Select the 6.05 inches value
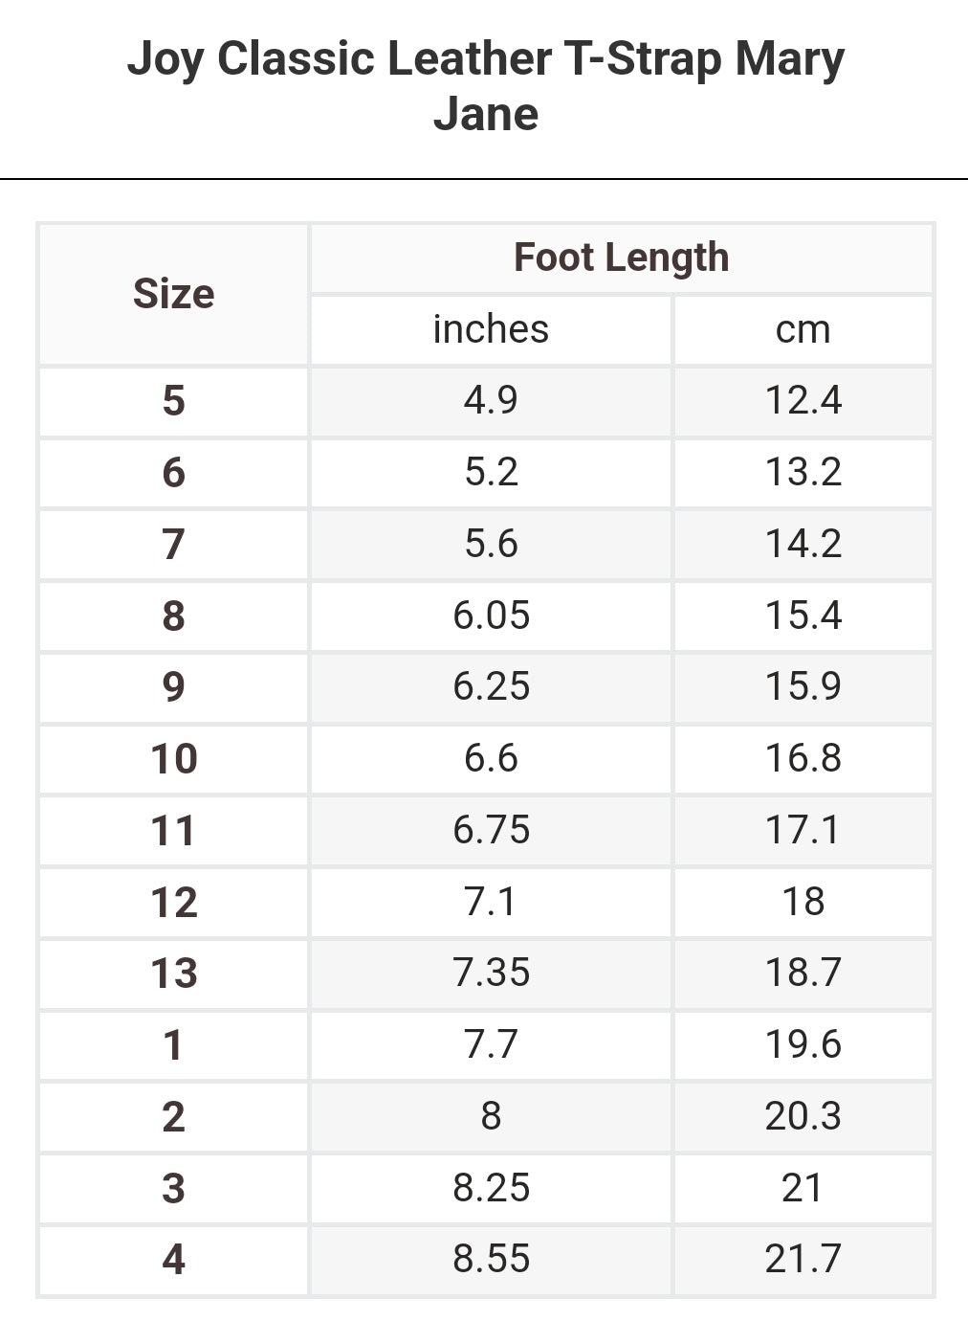The image size is (968, 1344). coord(491,616)
